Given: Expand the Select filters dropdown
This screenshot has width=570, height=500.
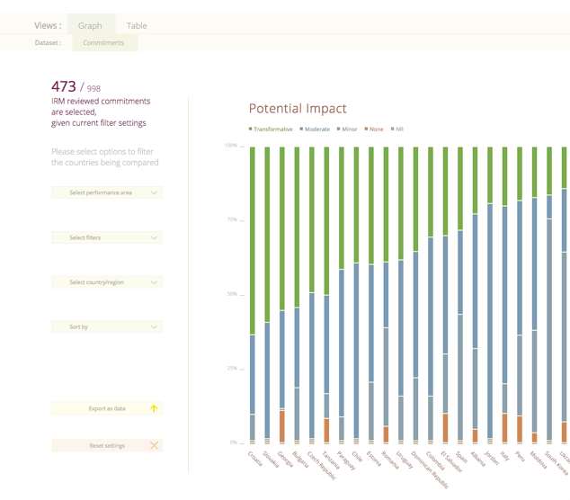Looking at the screenshot, I should (107, 237).
